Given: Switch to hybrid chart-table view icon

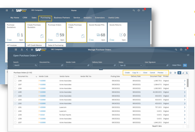Looking at the screenshot, I should point(187,73).
